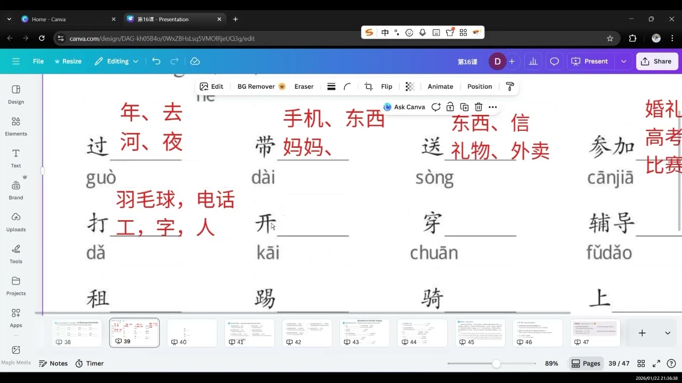This screenshot has height=383, width=682.
Task: Lock the selected element
Action: click(450, 107)
